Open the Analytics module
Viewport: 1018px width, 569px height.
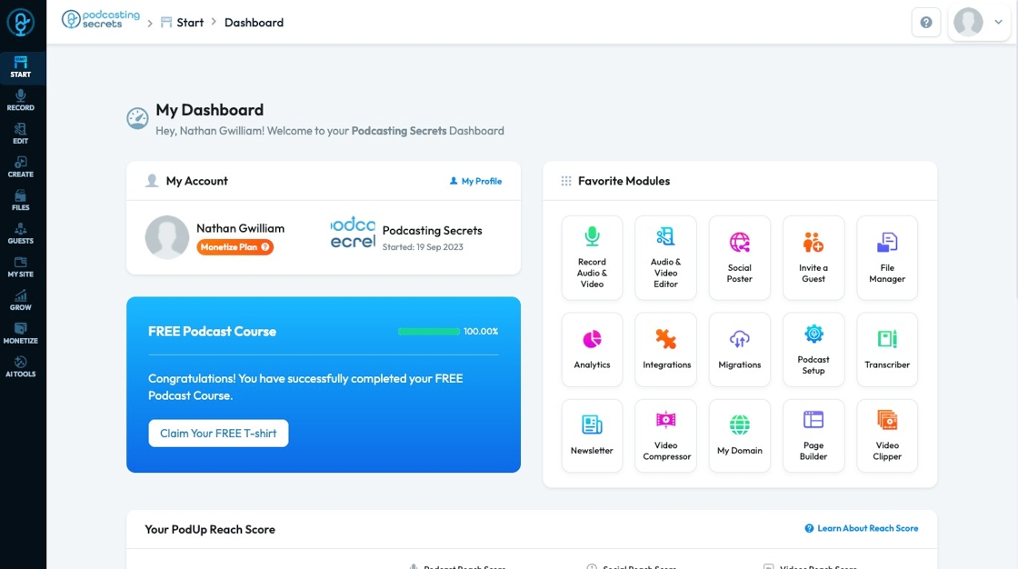[592, 349]
